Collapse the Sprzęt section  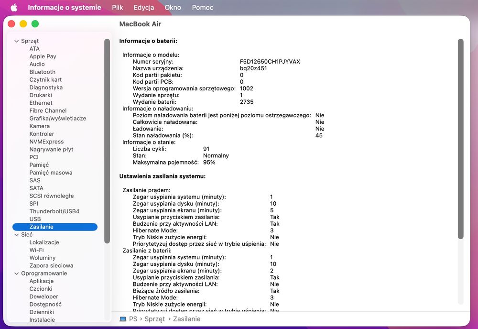tap(16, 41)
